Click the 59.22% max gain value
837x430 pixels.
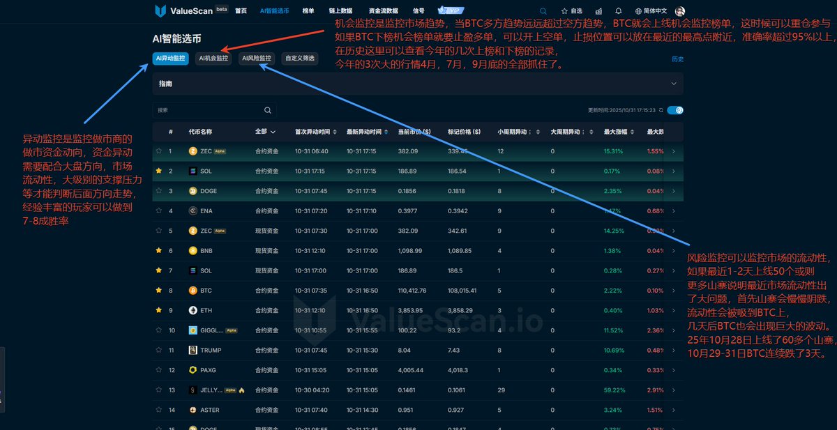pos(614,390)
